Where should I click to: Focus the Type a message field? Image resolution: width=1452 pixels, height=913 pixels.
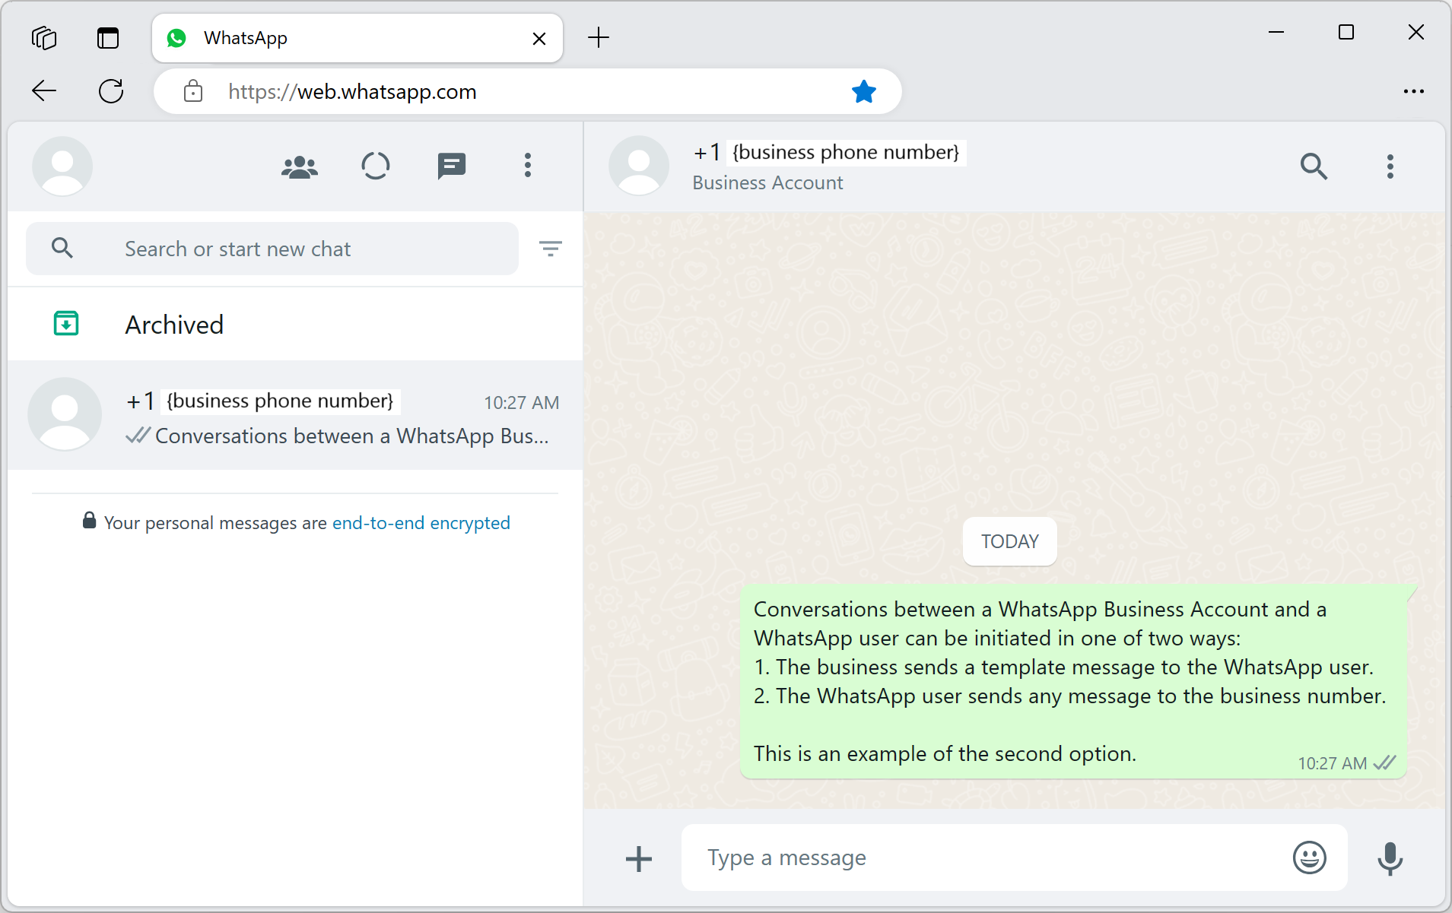click(x=988, y=858)
